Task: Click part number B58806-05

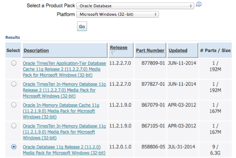Action: [153, 147]
